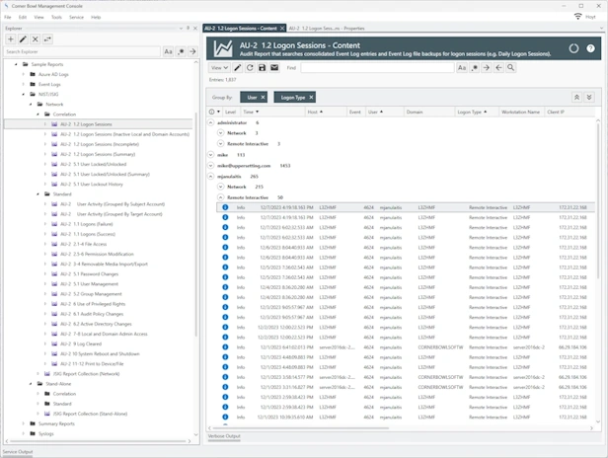Click the save disk icon
608x458 pixels.
(263, 67)
